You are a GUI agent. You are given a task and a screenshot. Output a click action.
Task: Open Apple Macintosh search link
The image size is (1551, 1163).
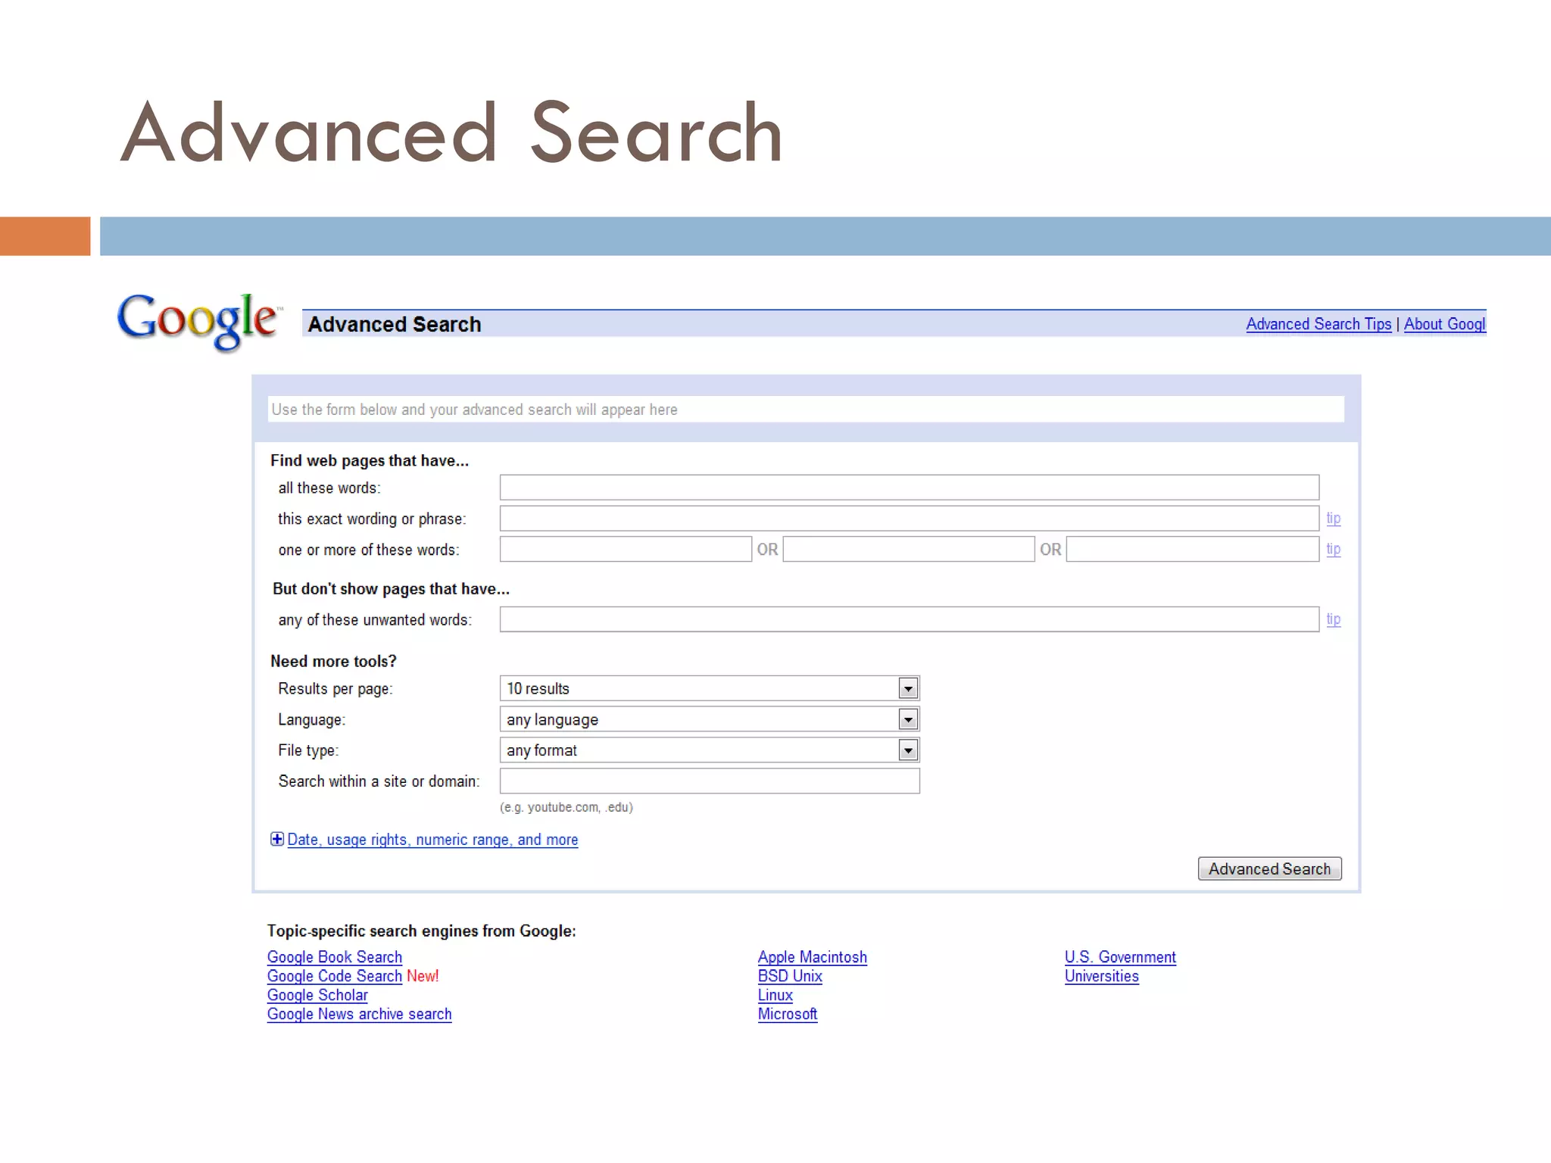click(812, 957)
